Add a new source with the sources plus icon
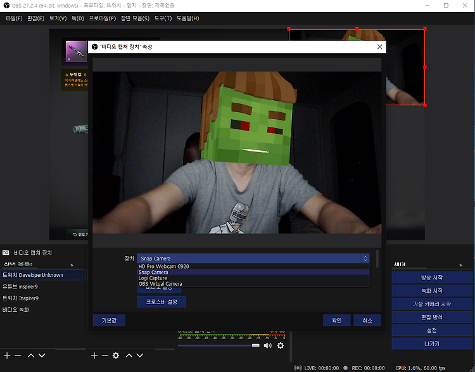 click(x=94, y=356)
